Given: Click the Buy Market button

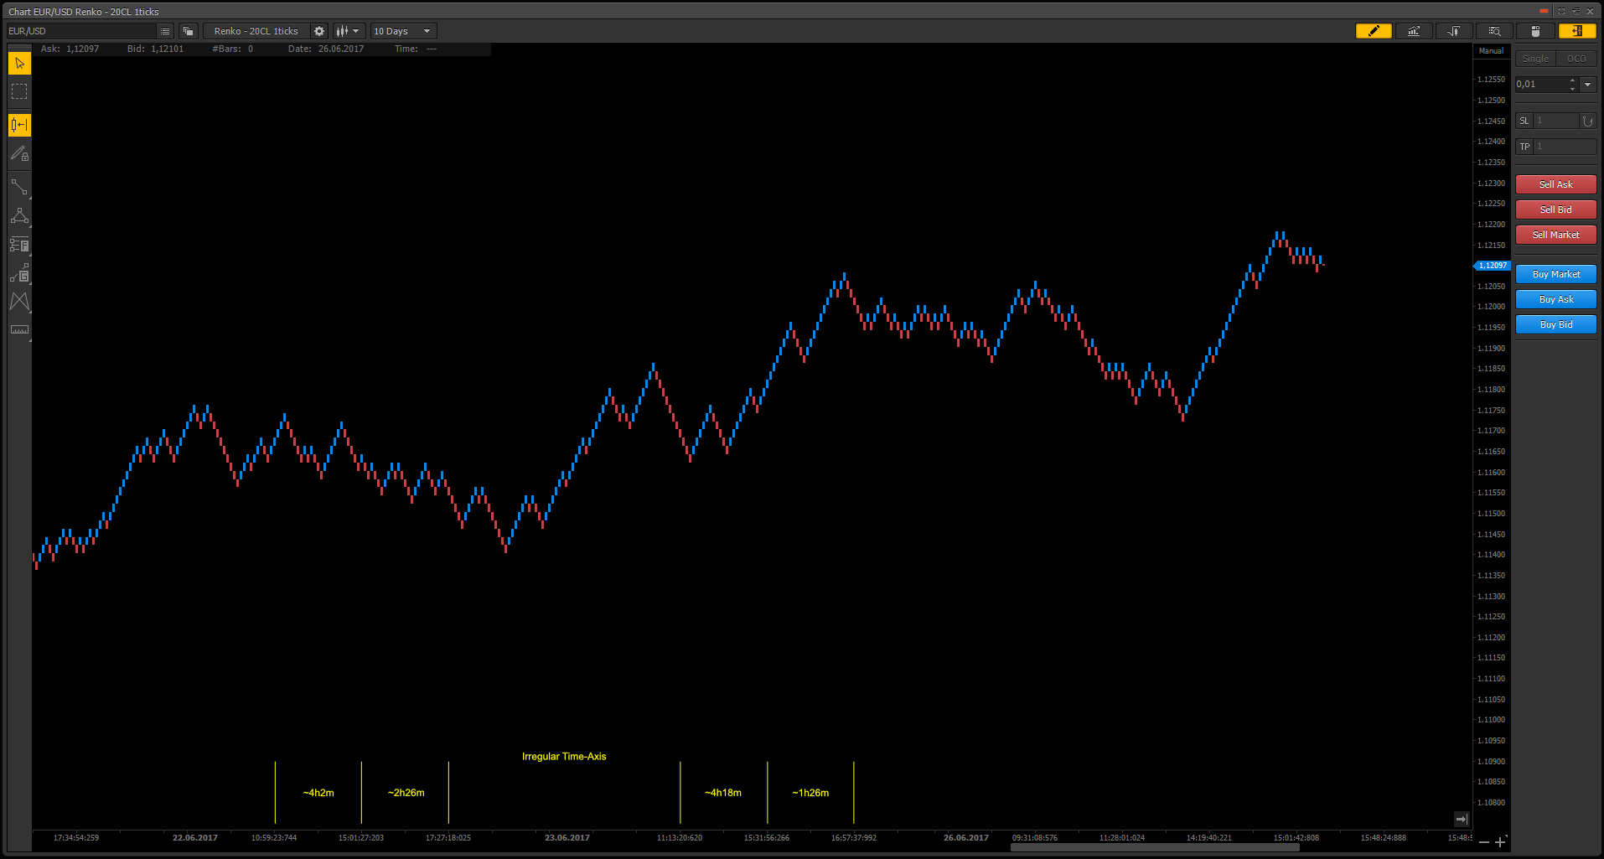Looking at the screenshot, I should click(x=1556, y=274).
